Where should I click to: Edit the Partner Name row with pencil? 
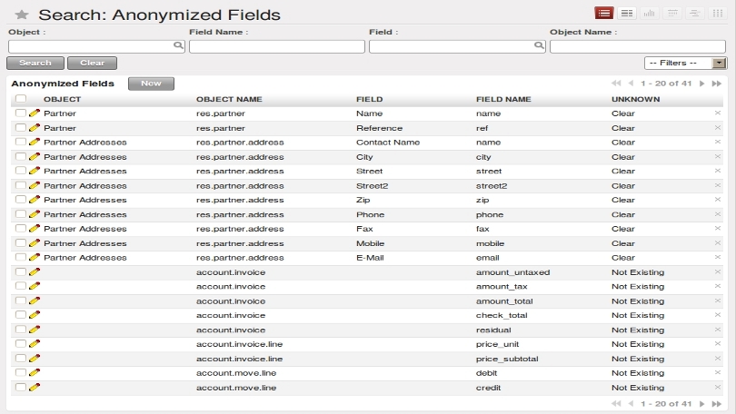tap(35, 113)
